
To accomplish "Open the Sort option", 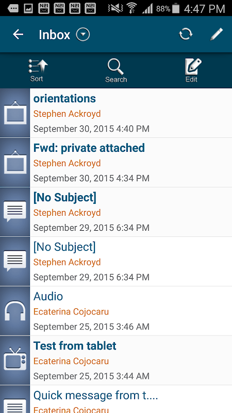I will (x=37, y=70).
